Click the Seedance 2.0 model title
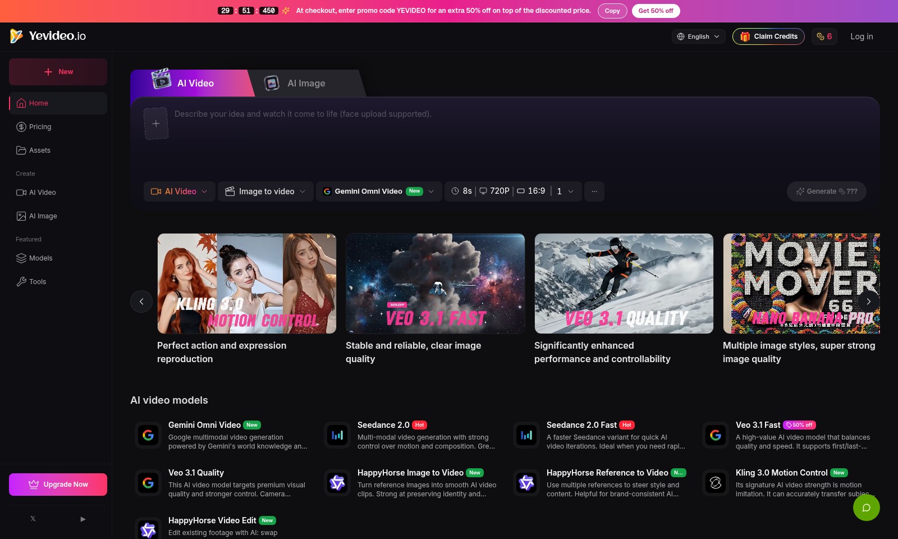 [x=383, y=425]
